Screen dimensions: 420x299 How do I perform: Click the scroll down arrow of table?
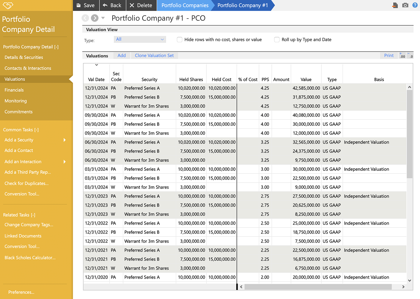tap(409, 280)
